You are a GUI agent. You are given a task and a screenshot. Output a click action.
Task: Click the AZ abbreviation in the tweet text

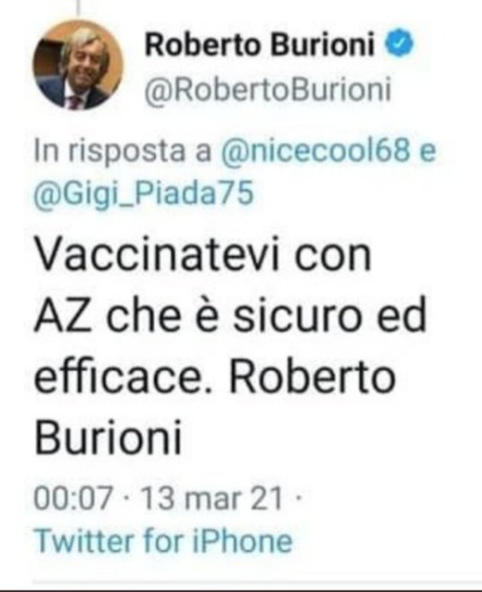pos(63,314)
